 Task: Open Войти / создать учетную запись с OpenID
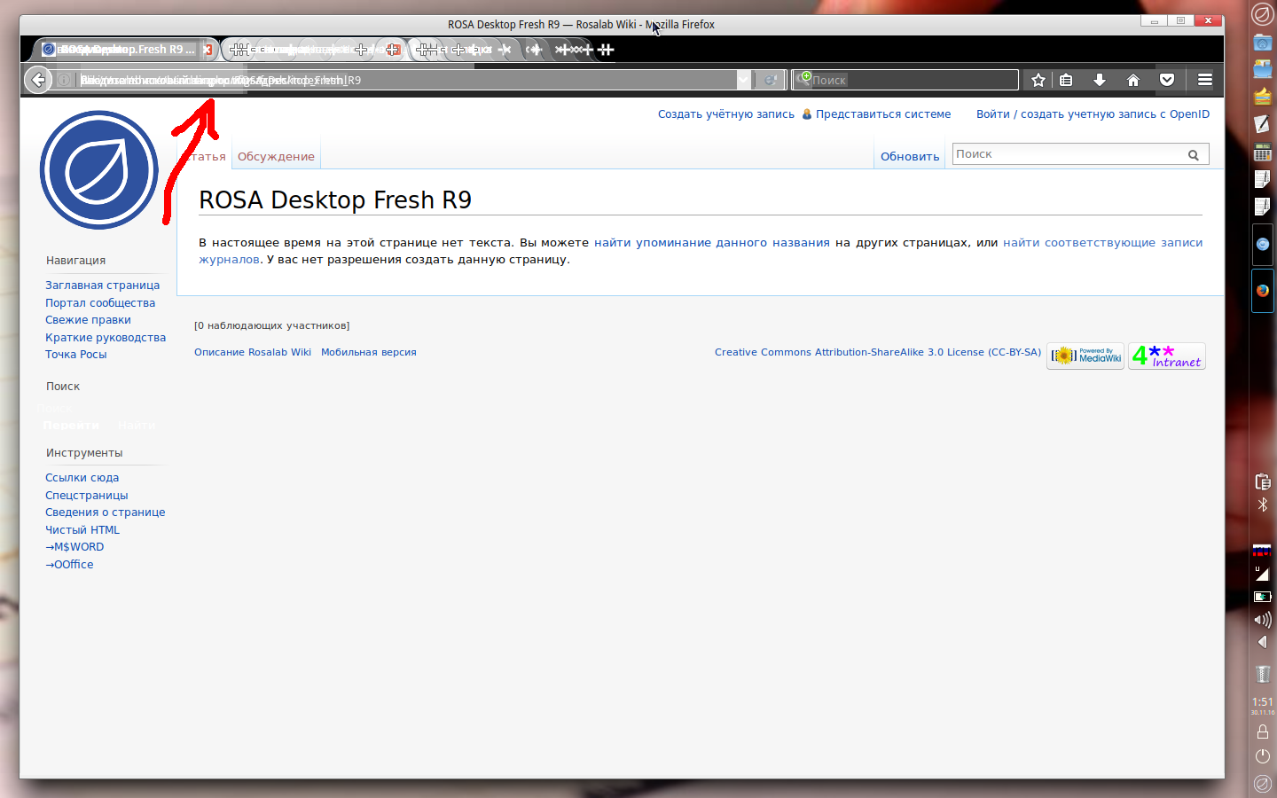coord(1093,114)
